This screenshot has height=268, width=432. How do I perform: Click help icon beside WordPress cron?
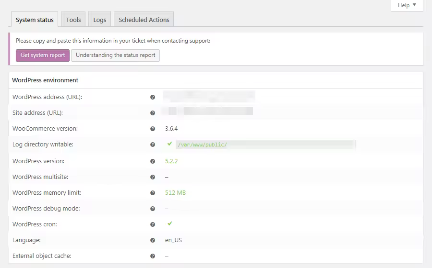[153, 224]
